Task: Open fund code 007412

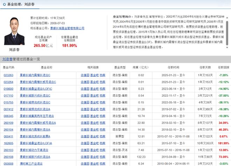Action: click(8, 110)
